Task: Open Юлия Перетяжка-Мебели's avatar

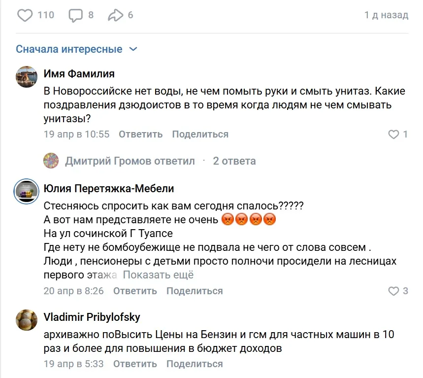Action: coord(27,191)
